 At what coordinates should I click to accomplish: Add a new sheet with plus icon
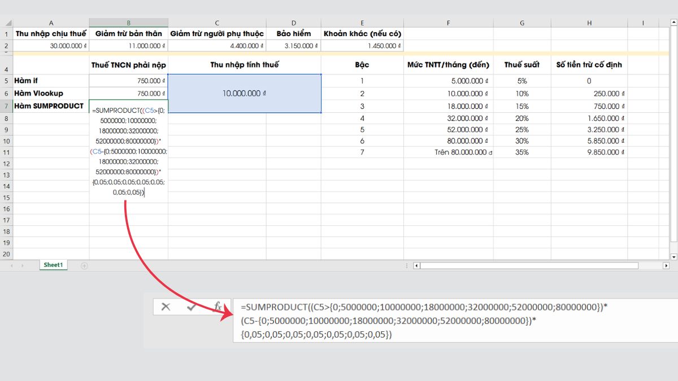click(x=84, y=265)
